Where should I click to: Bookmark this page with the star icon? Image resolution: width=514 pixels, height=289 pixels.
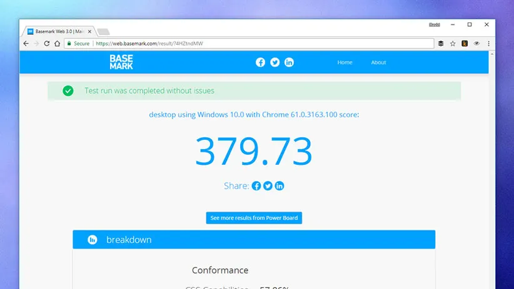[453, 44]
